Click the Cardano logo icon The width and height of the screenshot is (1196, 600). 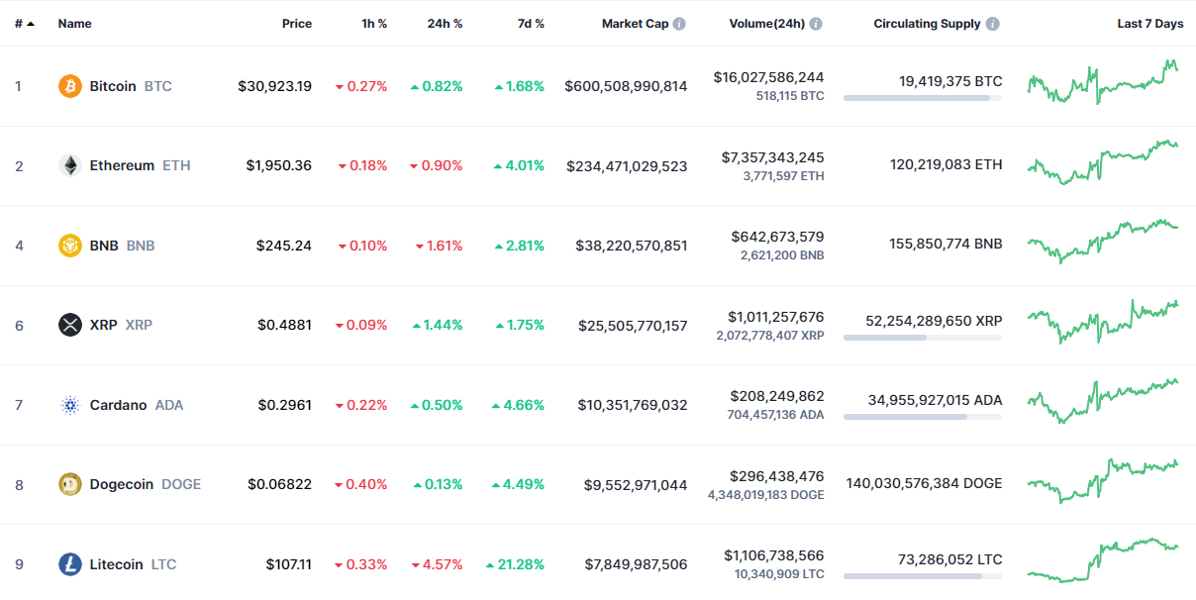click(69, 405)
